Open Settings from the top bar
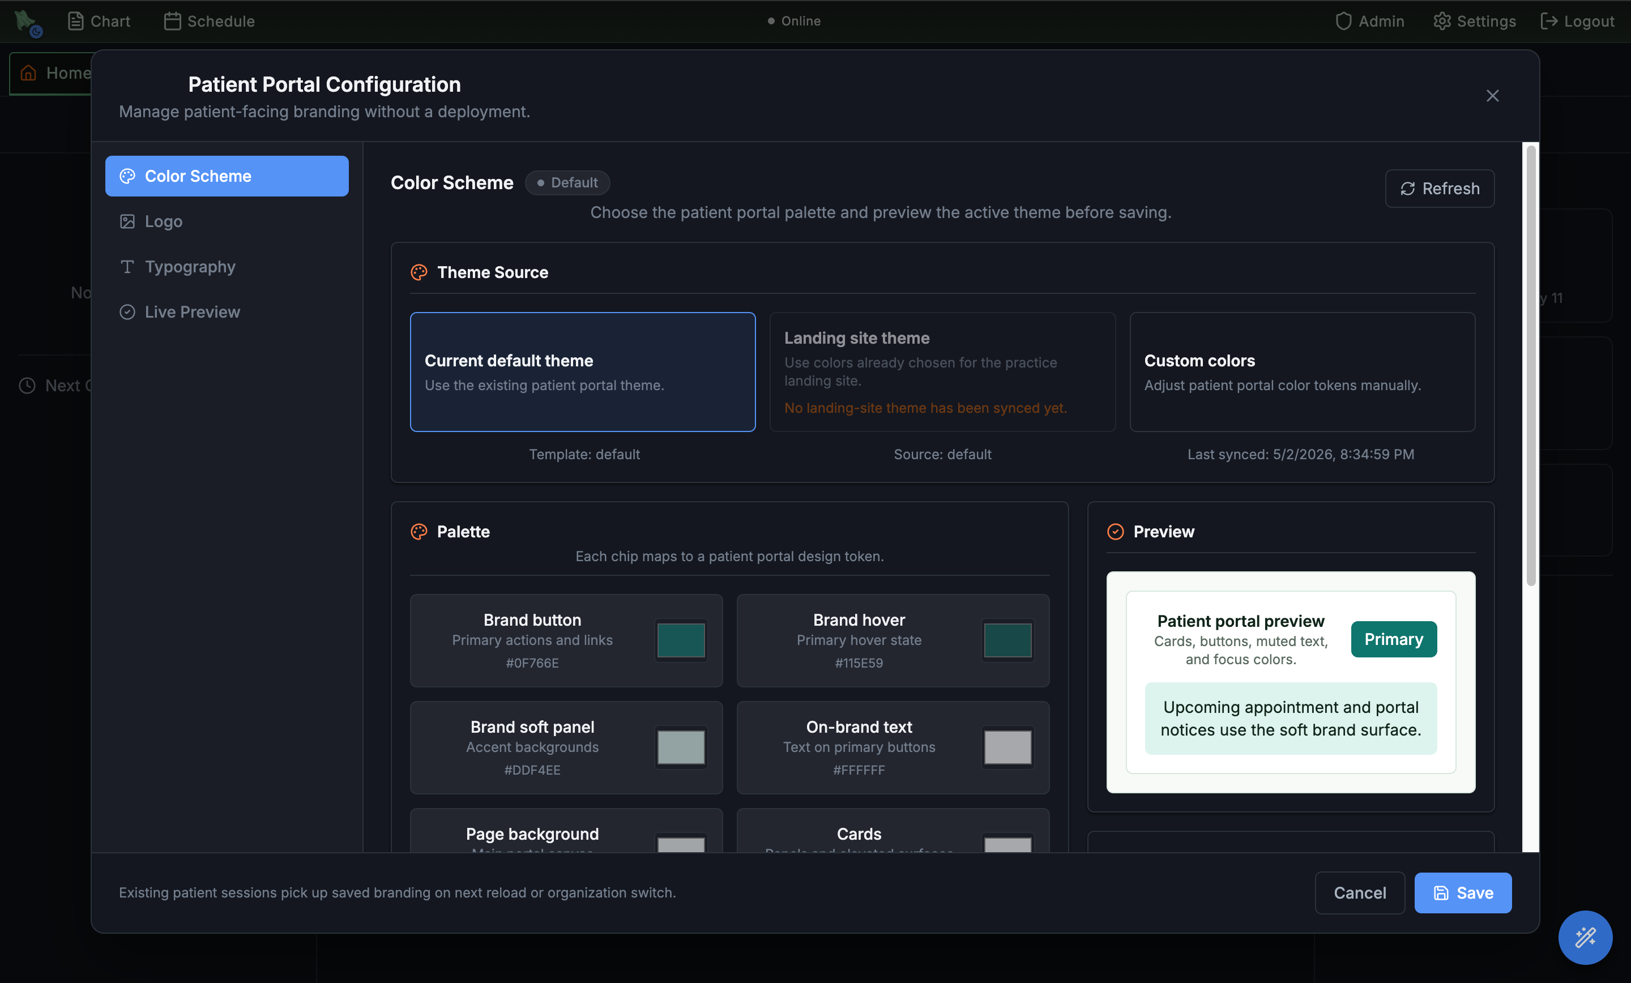1631x983 pixels. [1474, 21]
